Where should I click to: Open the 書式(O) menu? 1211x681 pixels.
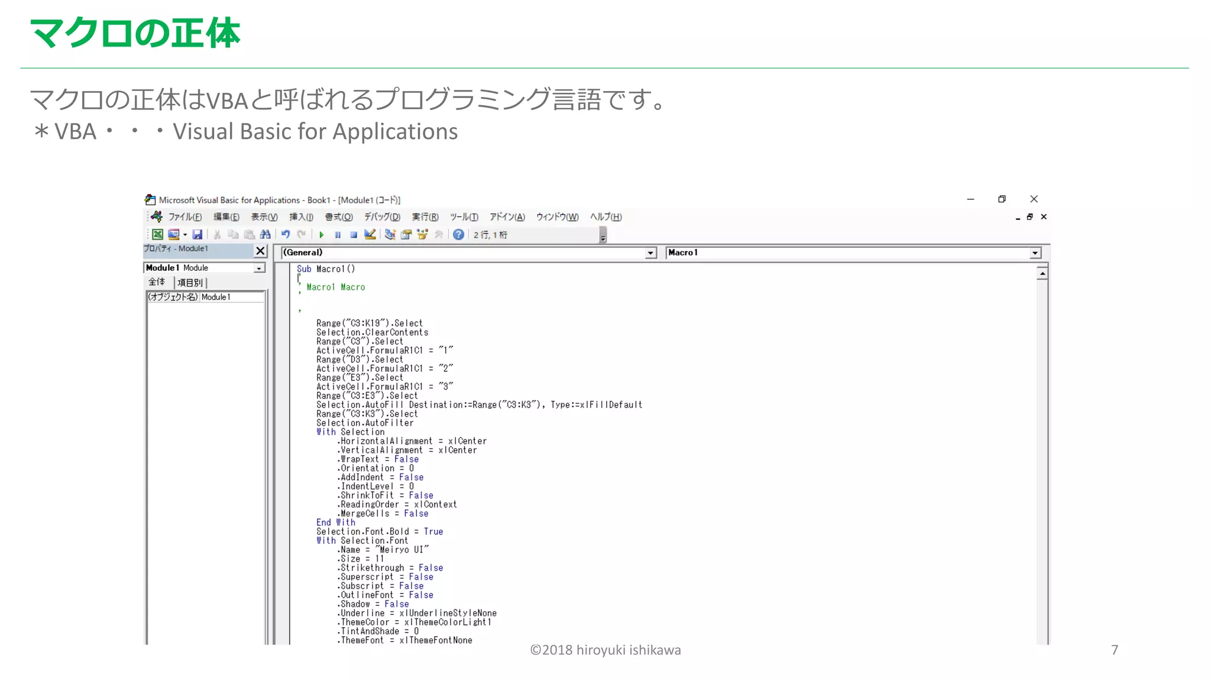tap(339, 217)
